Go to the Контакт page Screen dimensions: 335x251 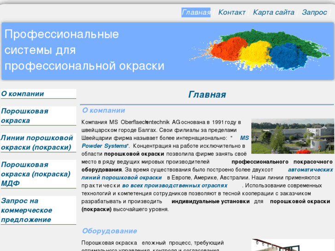(x=232, y=12)
